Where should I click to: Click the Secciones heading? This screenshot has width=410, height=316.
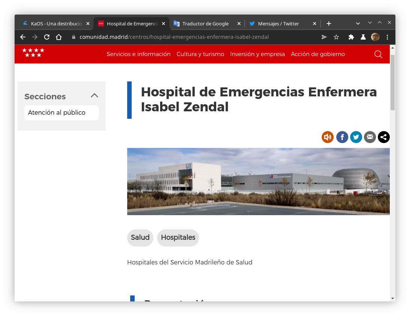tap(45, 97)
